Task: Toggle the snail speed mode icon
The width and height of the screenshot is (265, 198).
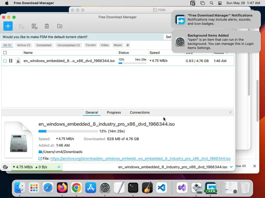Action: coord(5,167)
